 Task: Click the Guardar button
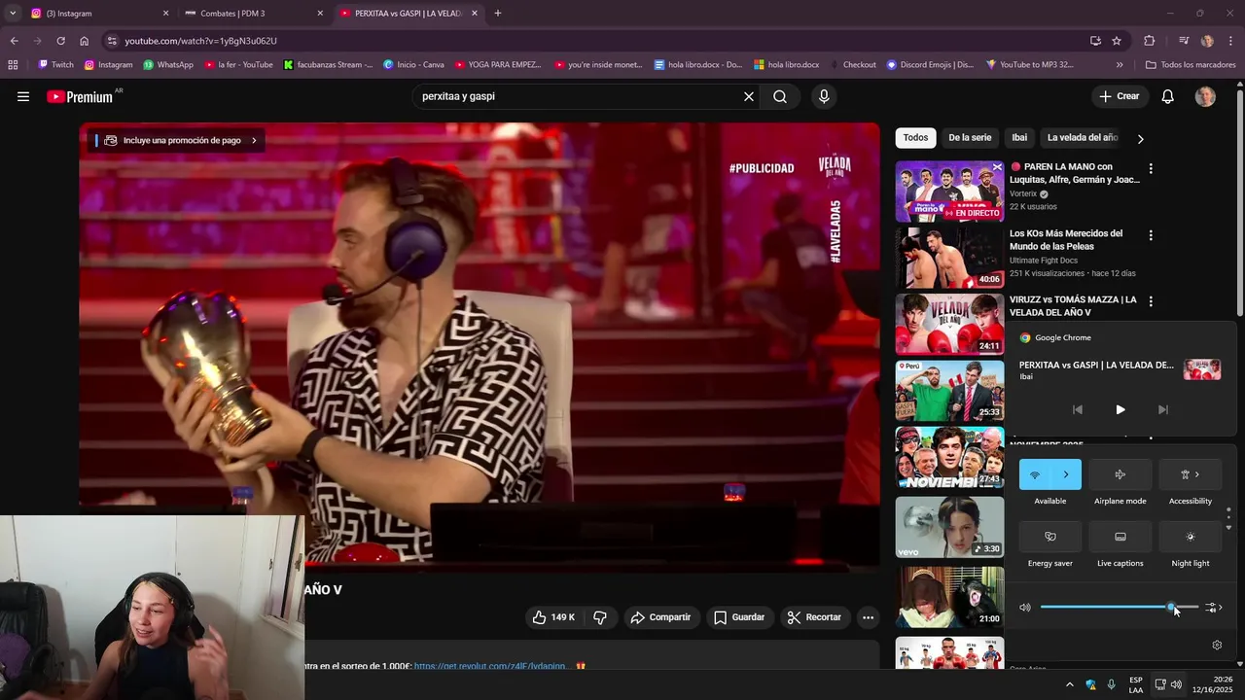(739, 617)
